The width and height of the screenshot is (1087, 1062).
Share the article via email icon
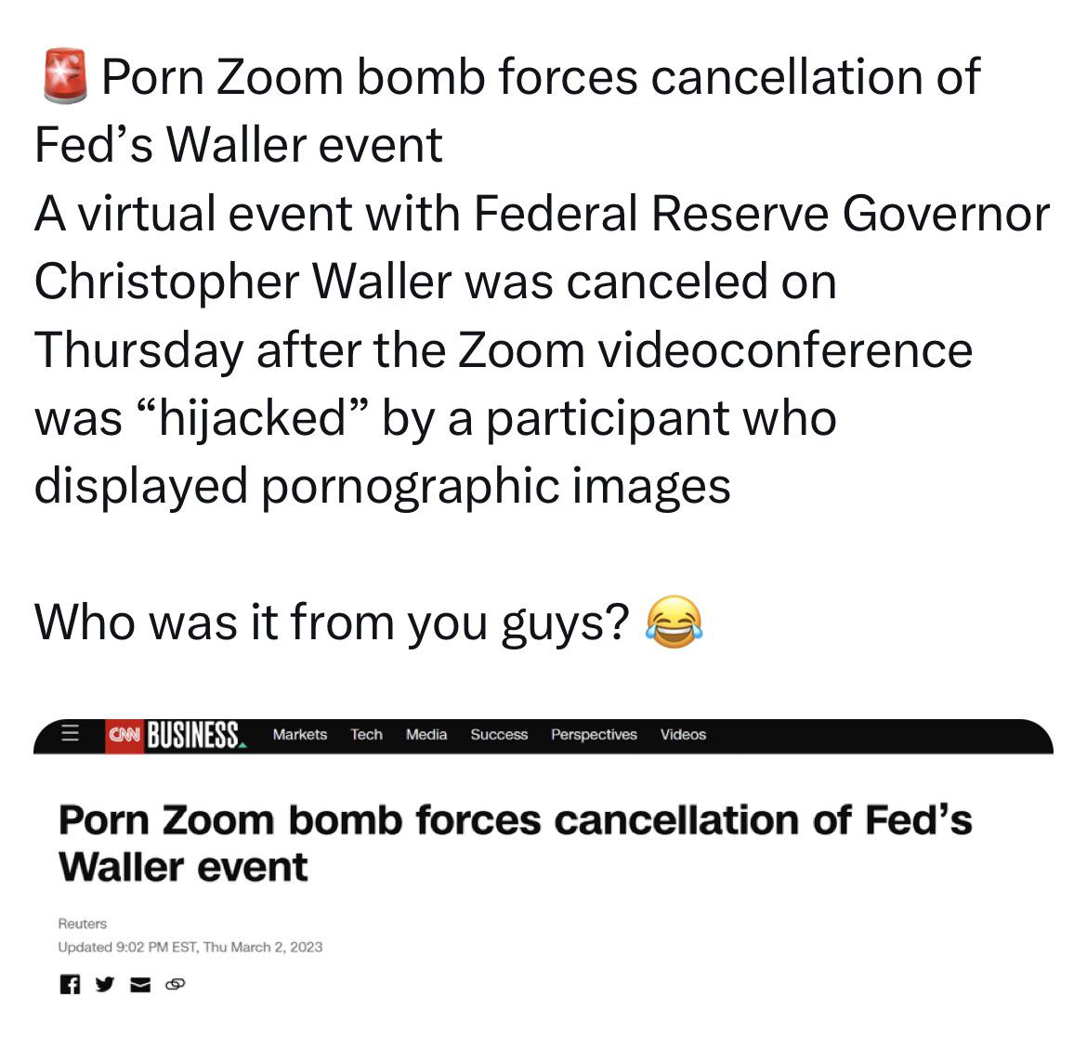pyautogui.click(x=139, y=985)
